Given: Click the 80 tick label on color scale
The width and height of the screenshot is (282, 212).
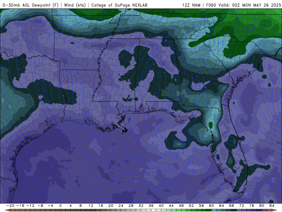Looking at the screenshot, I should pos(262,206).
